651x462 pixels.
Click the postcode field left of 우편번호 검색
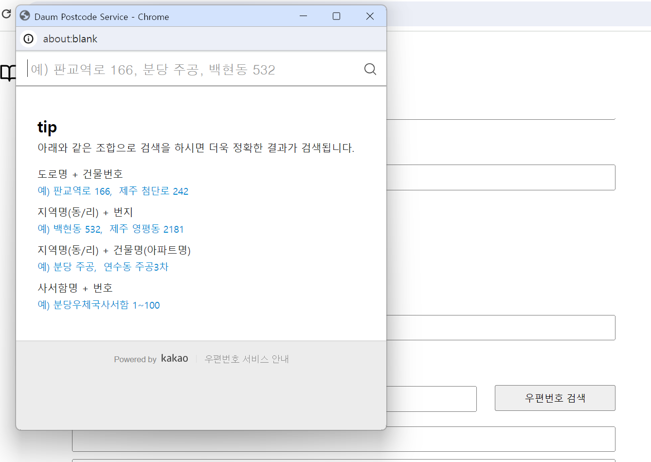point(432,399)
